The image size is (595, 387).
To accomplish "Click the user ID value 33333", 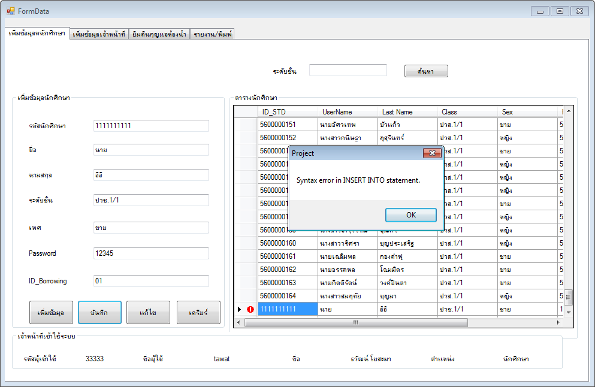I will pyautogui.click(x=95, y=359).
